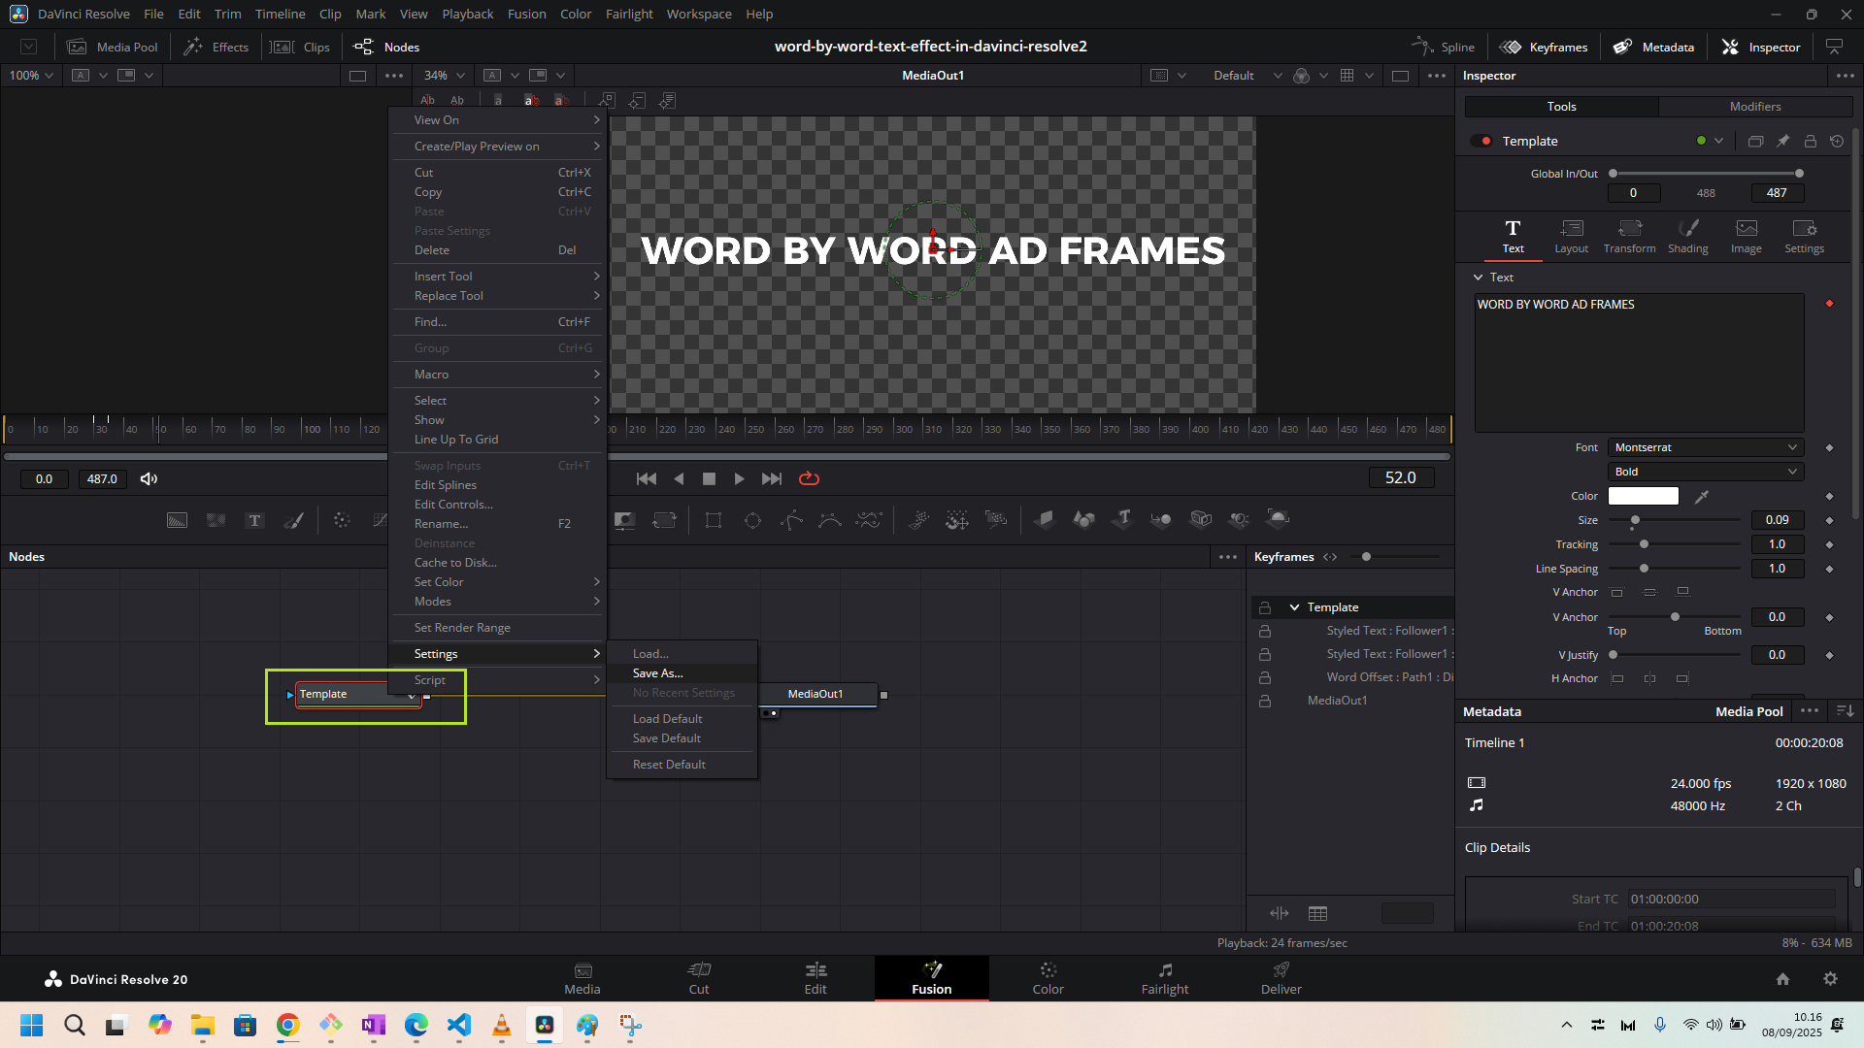Click the color eyedropper picker icon

[x=1701, y=496]
